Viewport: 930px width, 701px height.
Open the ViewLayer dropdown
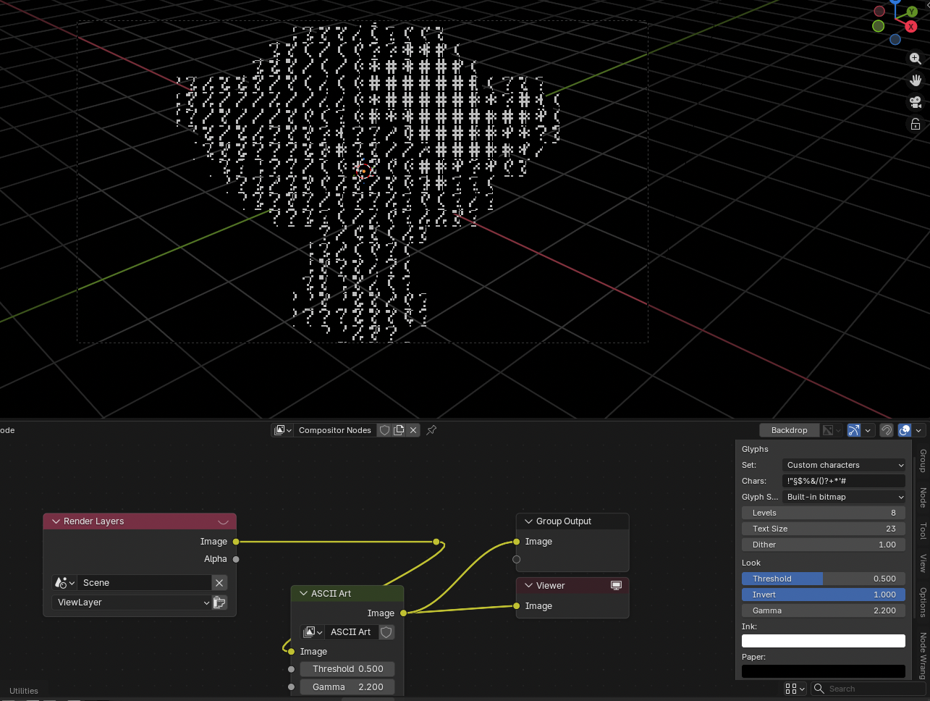(x=131, y=603)
